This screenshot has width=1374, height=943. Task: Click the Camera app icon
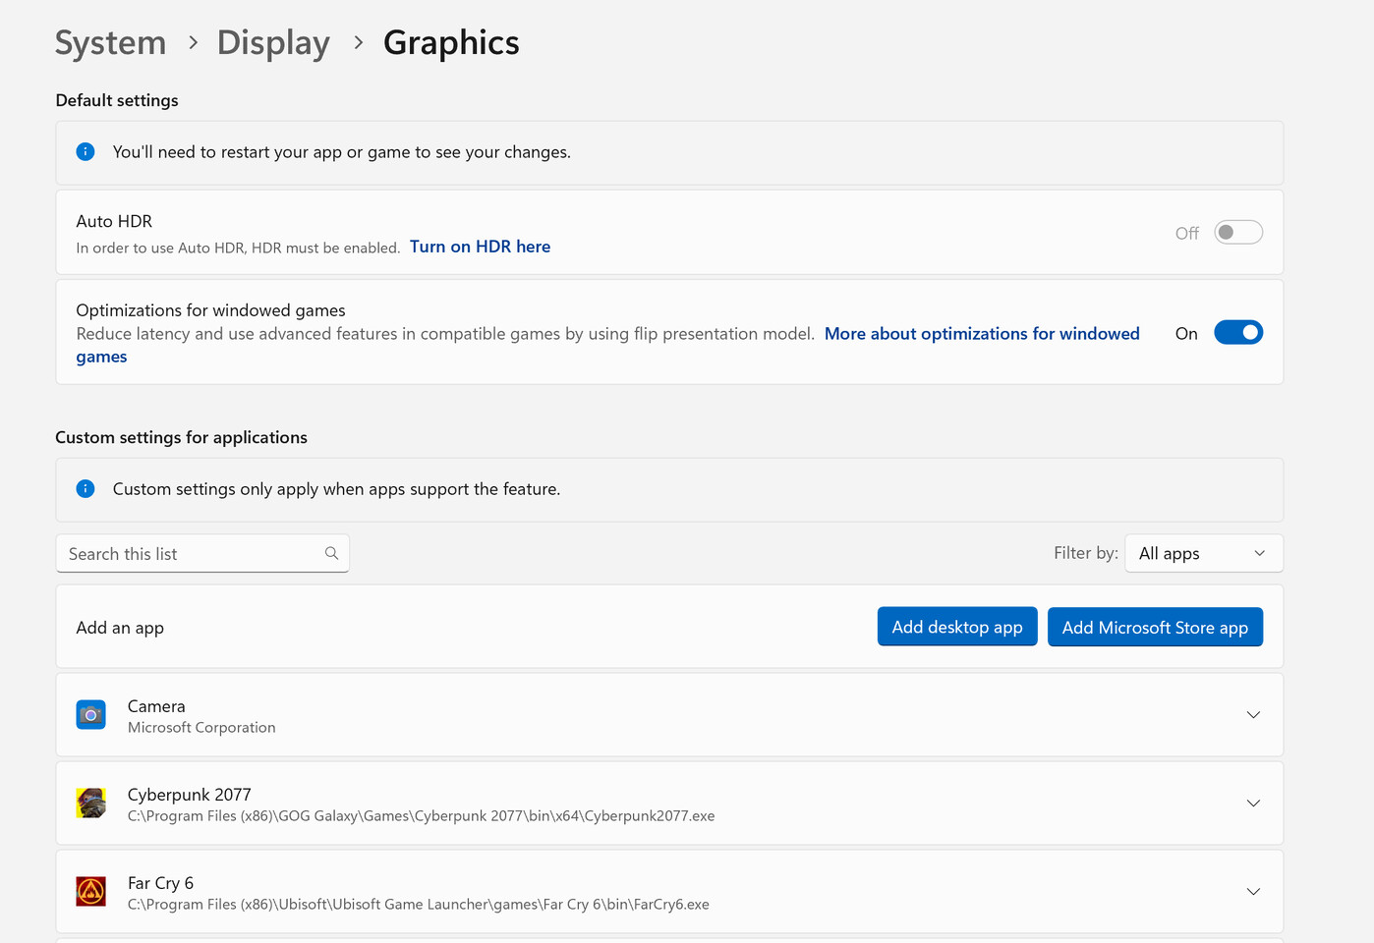click(90, 715)
